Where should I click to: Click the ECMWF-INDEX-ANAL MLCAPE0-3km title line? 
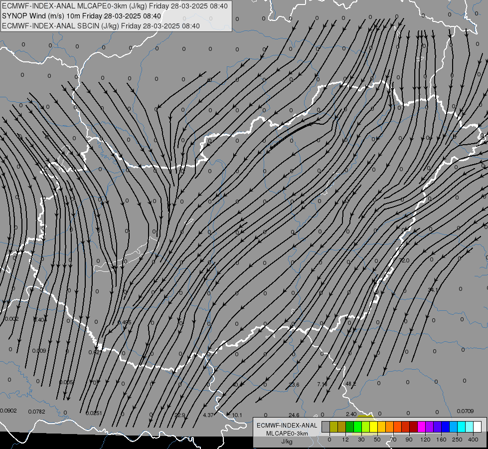tap(115, 6)
